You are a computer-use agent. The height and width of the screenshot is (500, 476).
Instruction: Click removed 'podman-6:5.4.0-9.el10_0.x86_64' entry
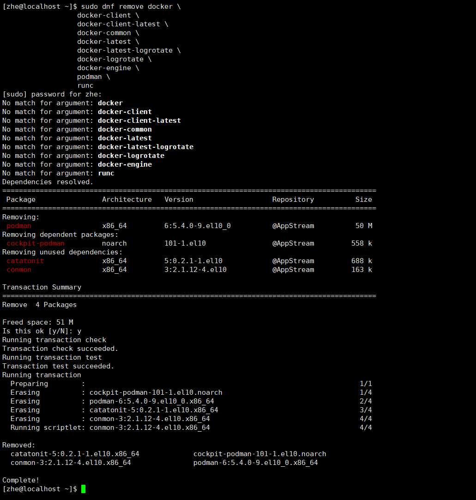(256, 463)
